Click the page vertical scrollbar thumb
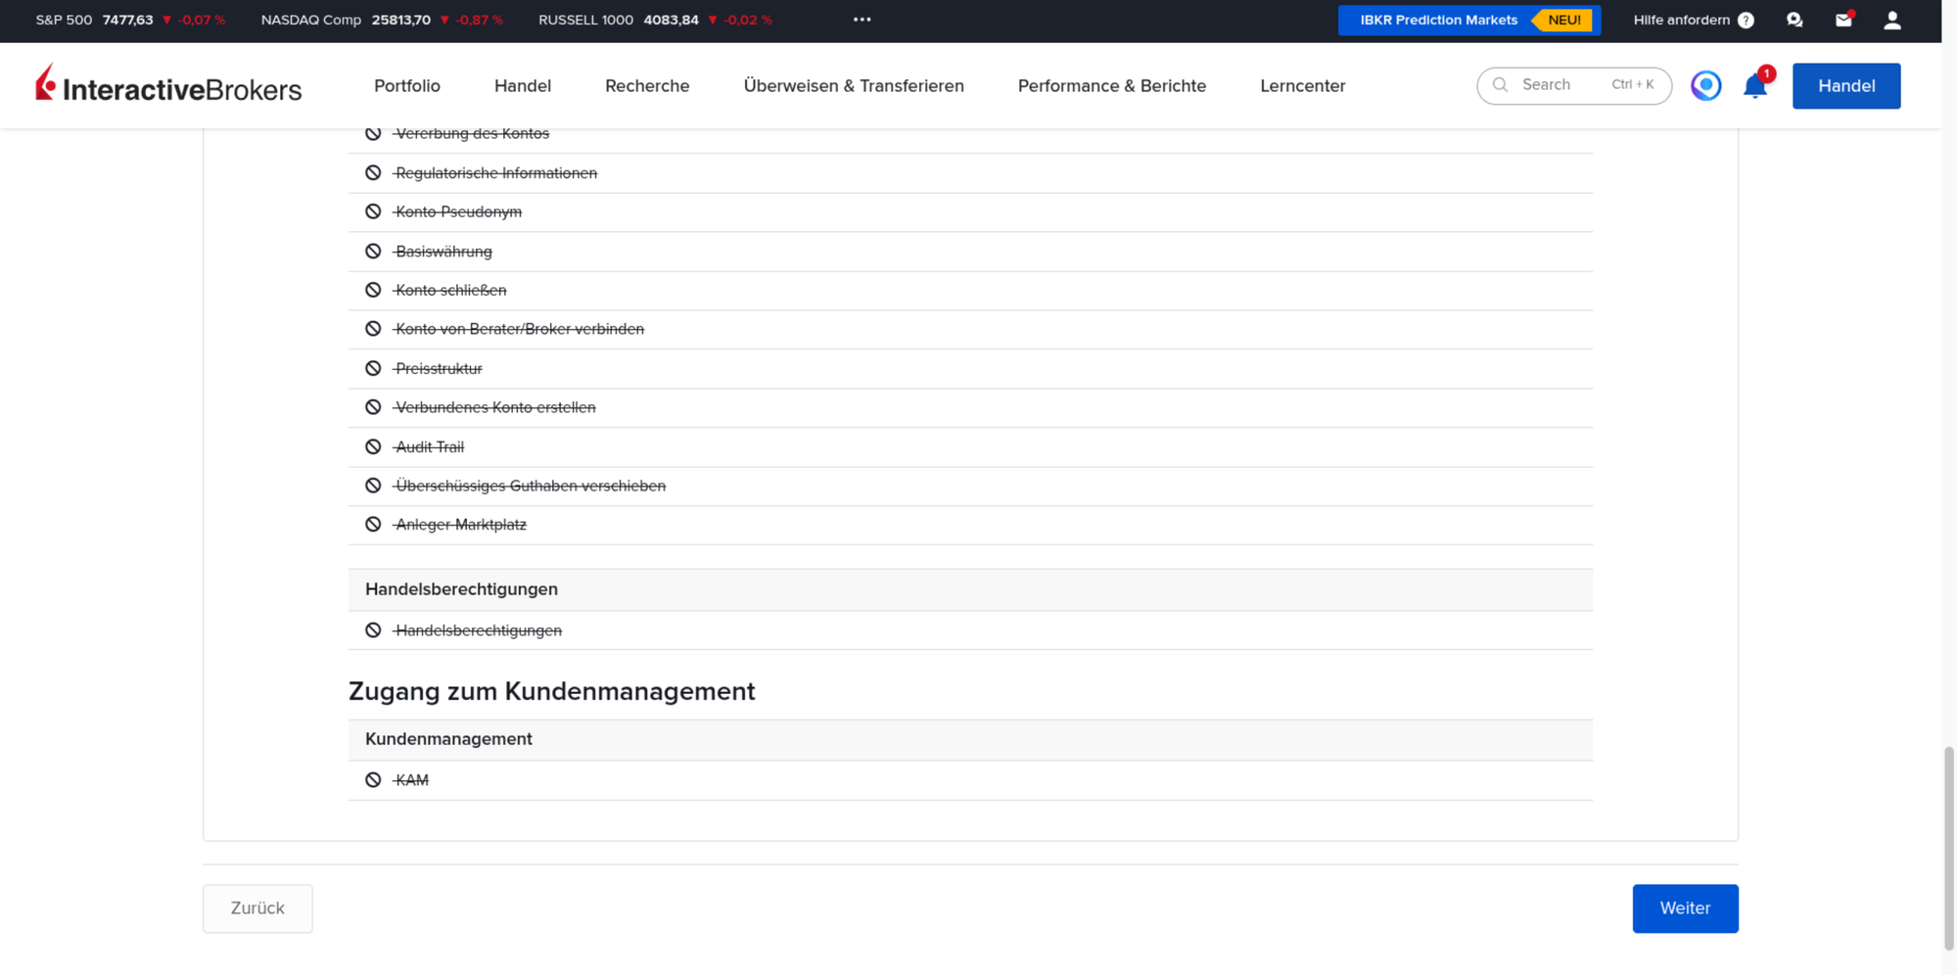Image resolution: width=1957 pixels, height=975 pixels. [1948, 848]
